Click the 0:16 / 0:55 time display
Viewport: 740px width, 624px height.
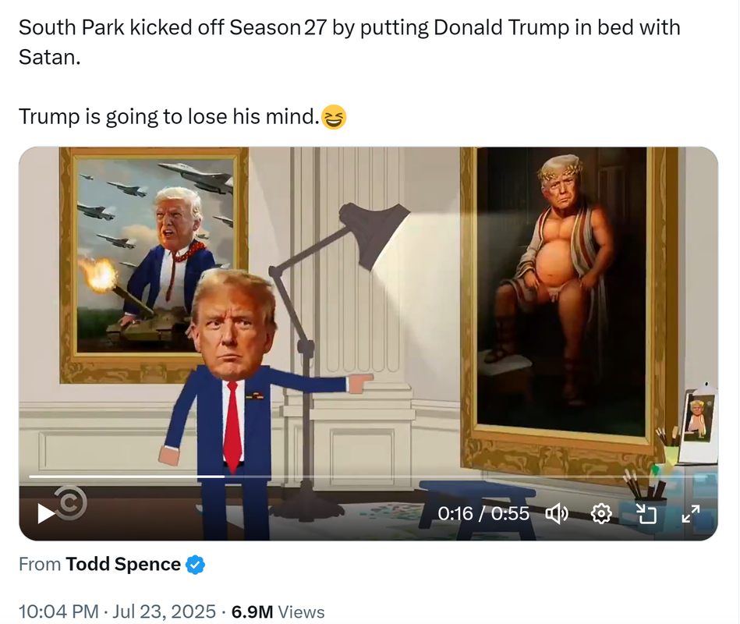pos(483,513)
